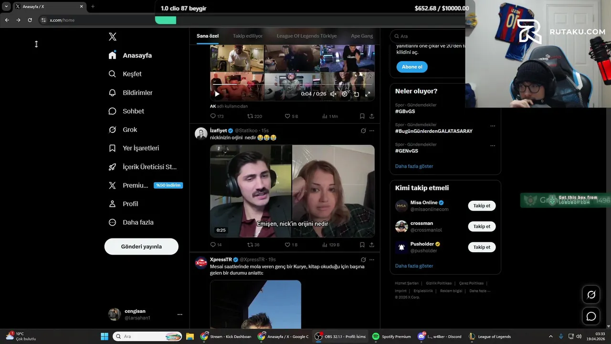Like İzafiyet tweet with 1 B likes
611x344 pixels.
291,245
